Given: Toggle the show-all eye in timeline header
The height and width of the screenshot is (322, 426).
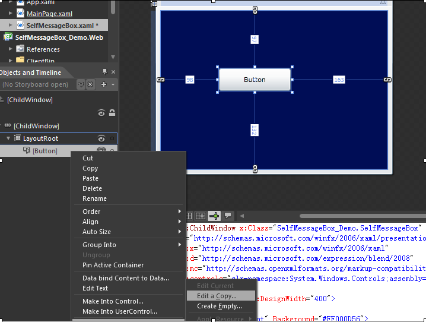Looking at the screenshot, I should pyautogui.click(x=101, y=113).
